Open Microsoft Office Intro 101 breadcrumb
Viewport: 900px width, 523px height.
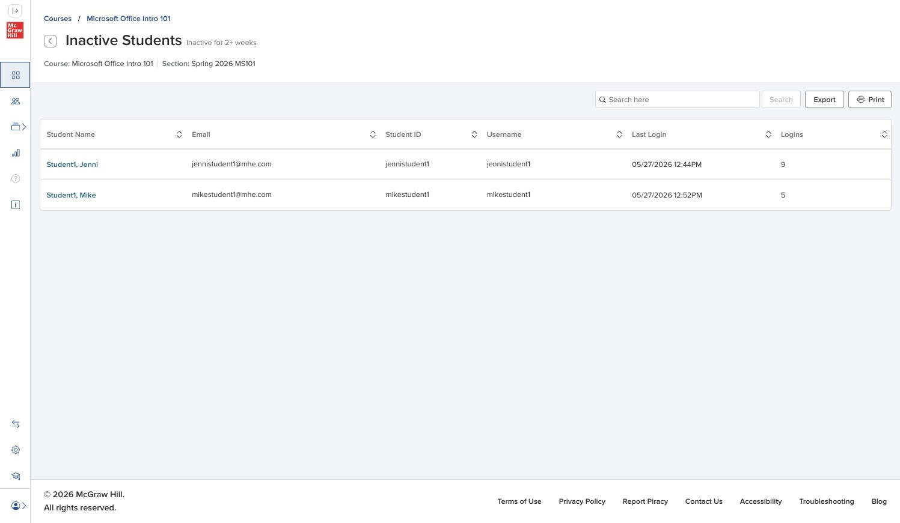[129, 19]
